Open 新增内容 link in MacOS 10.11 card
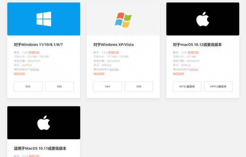Screen dimensions: 246x157 pyautogui.click(x=34, y=156)
